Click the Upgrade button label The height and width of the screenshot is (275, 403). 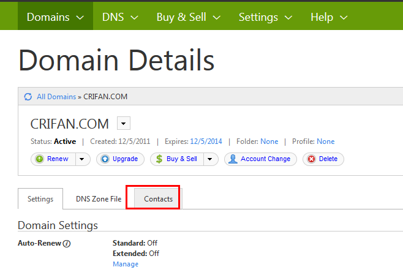(125, 159)
